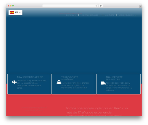Click the site logo text above the menu
The width and height of the screenshot is (148, 125).
click(x=70, y=14)
